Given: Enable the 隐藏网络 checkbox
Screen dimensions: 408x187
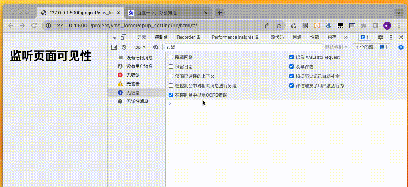Looking at the screenshot, I should click(x=171, y=57).
